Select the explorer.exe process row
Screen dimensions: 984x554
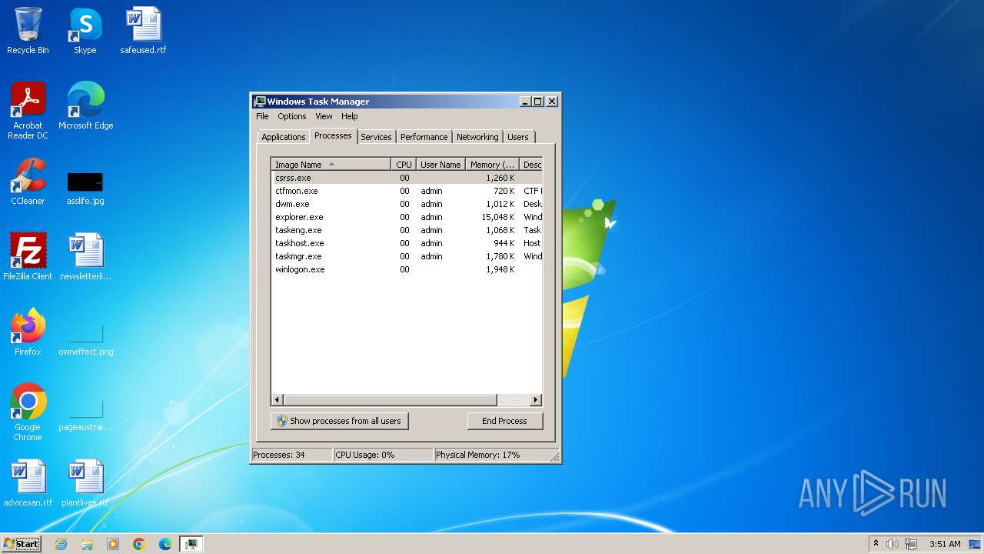coord(407,217)
